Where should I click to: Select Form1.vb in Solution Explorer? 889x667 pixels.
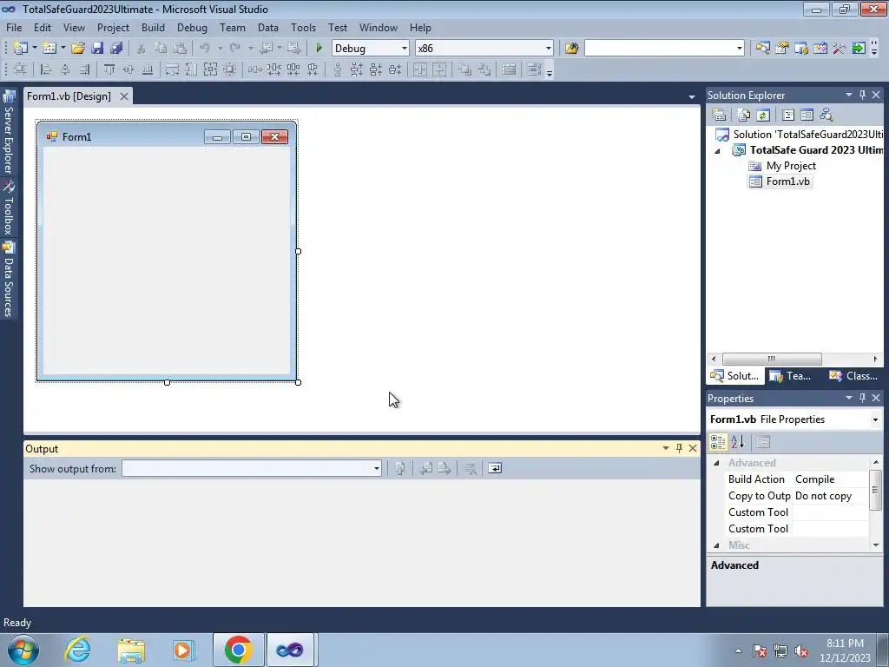[787, 182]
